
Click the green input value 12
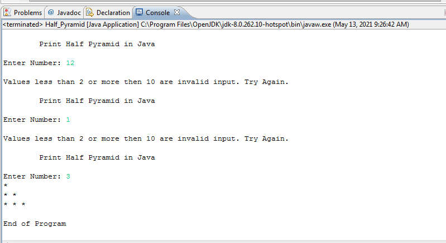pos(70,63)
